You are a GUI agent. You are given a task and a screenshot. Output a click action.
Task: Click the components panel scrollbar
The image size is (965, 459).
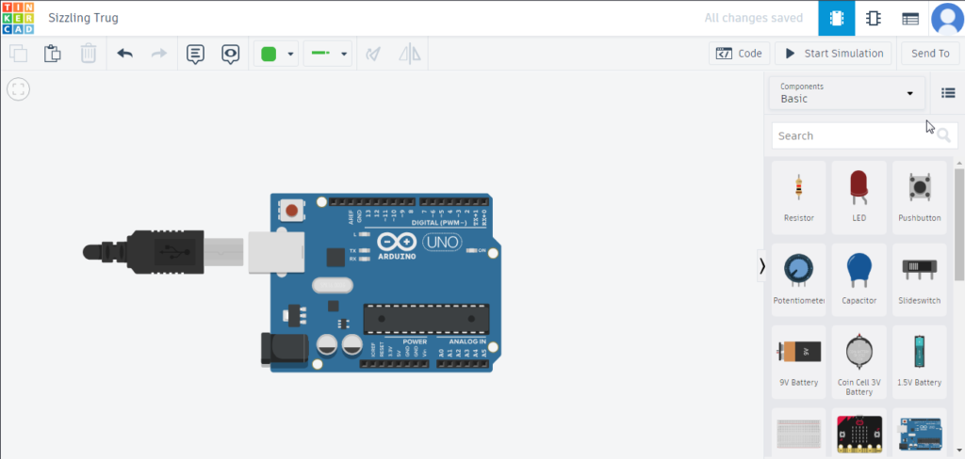(958, 224)
